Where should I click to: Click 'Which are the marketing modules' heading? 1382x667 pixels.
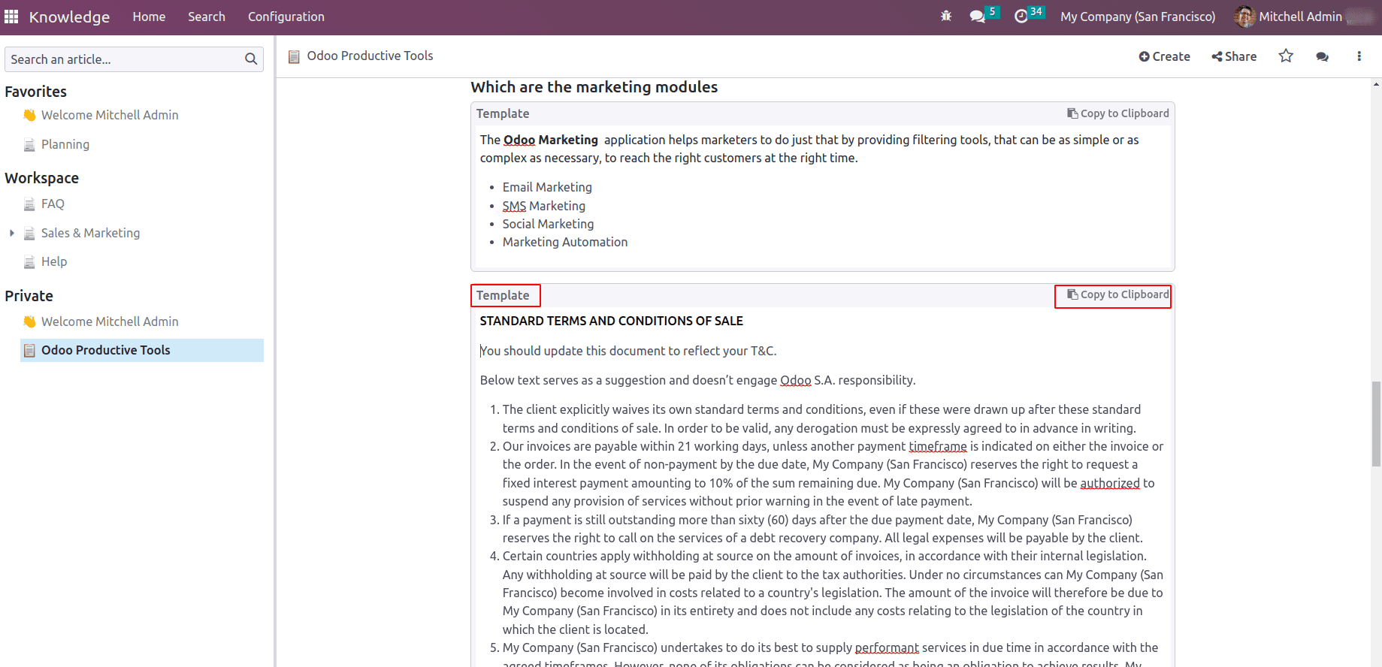pyautogui.click(x=594, y=87)
